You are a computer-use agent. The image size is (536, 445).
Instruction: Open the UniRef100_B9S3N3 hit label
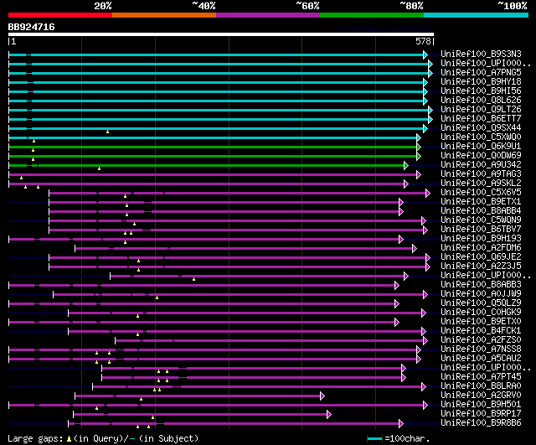coord(481,54)
